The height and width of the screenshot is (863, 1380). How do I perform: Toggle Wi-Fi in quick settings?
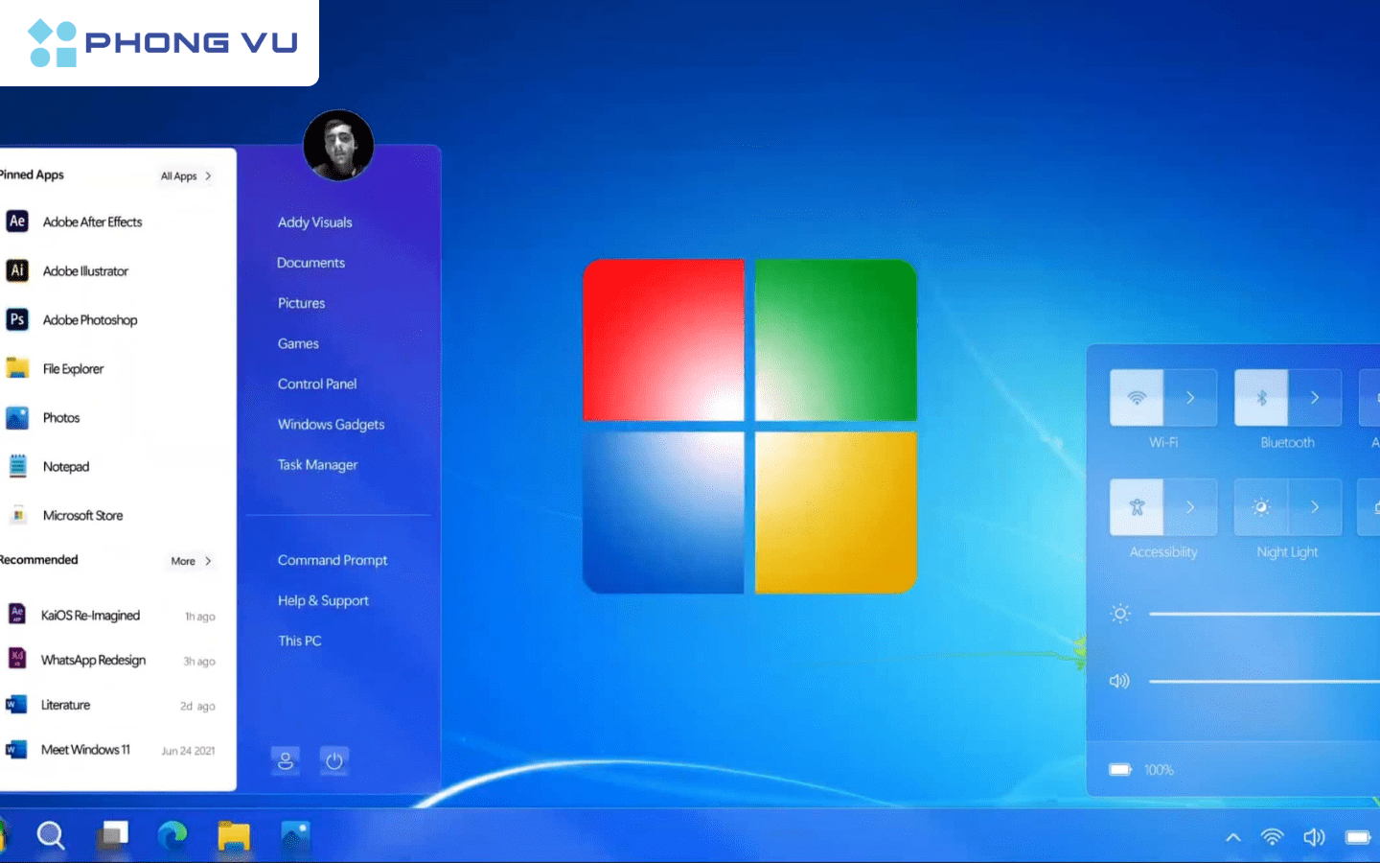[1137, 397]
